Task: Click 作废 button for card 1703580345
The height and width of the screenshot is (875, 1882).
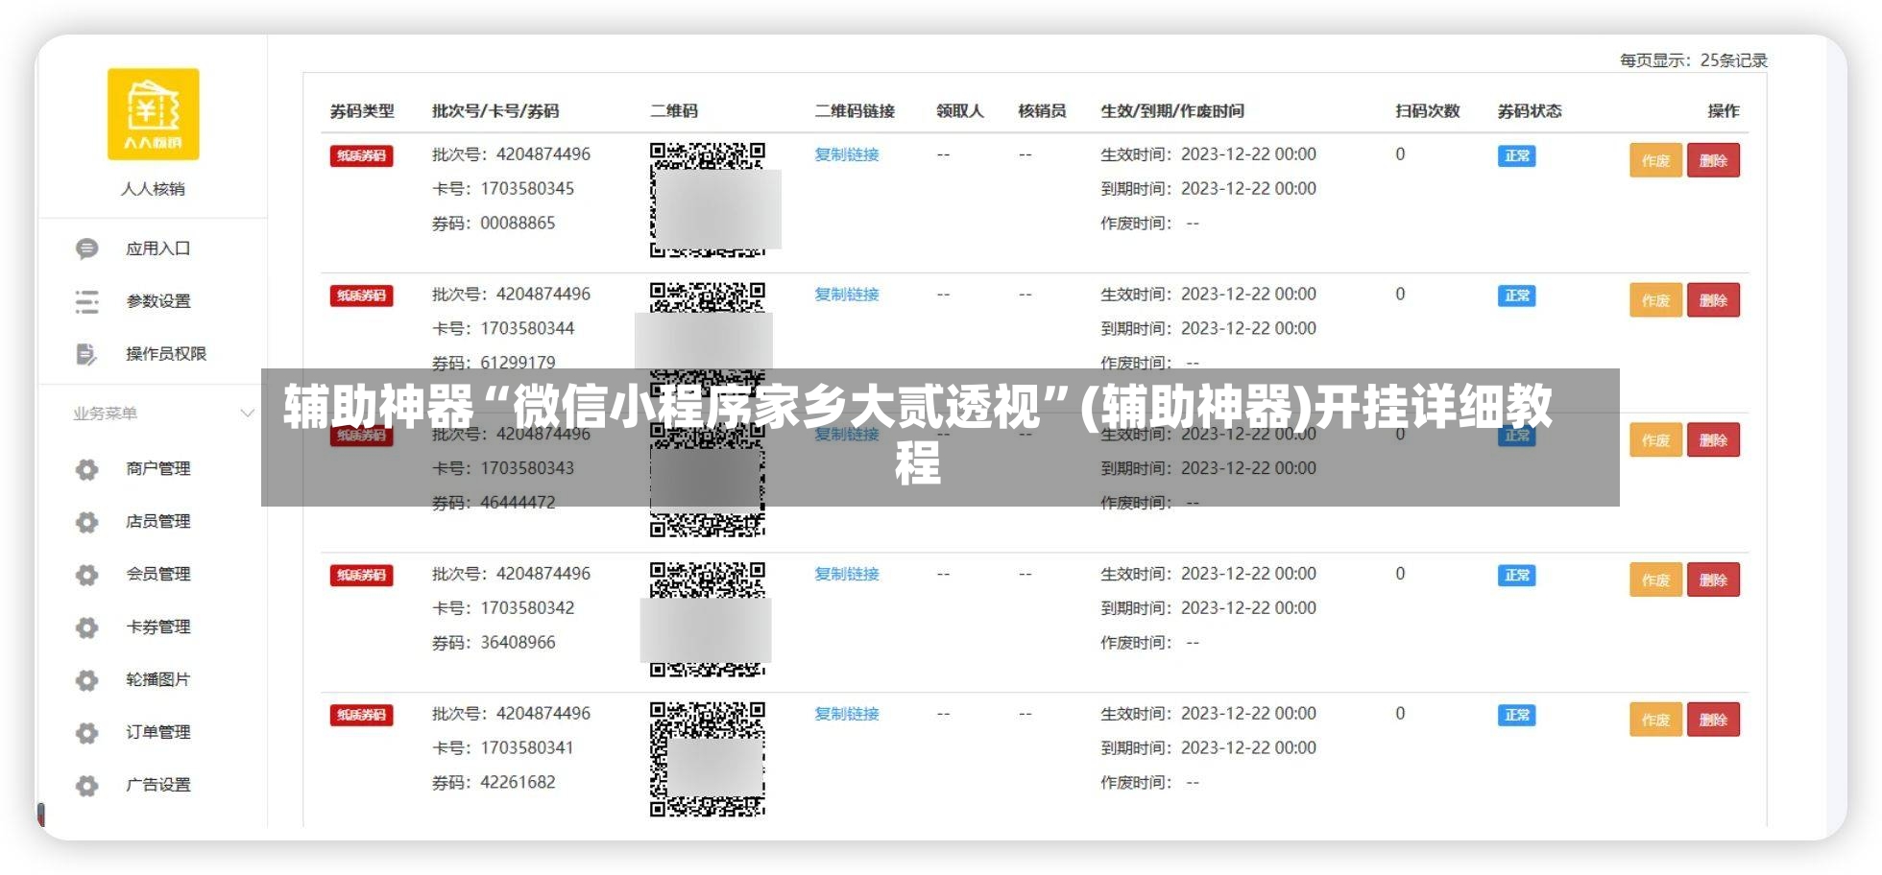Action: (1655, 160)
